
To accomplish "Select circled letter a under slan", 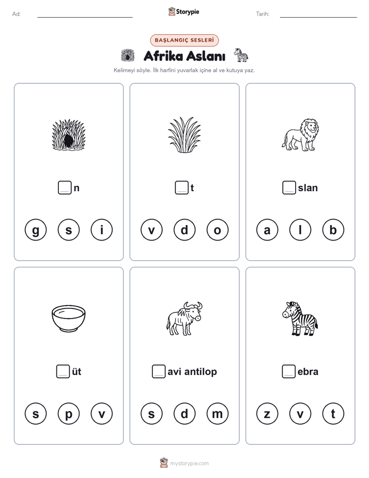I will point(267,230).
